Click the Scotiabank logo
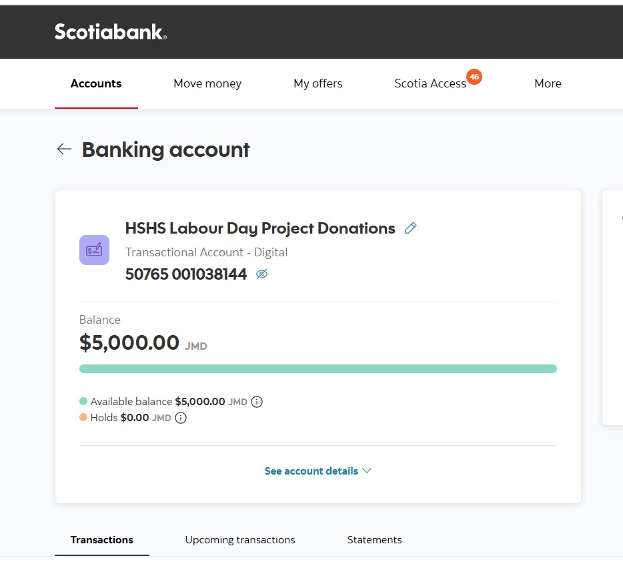623x564 pixels. point(111,32)
